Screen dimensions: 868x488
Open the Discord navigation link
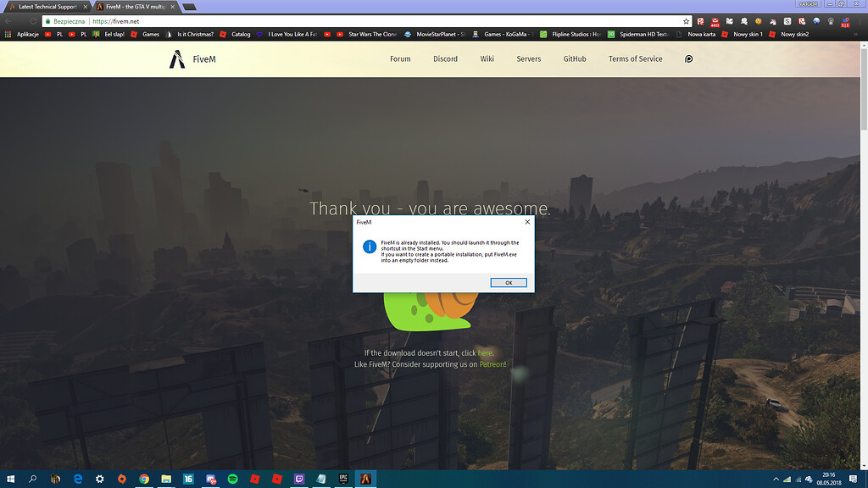click(x=445, y=59)
